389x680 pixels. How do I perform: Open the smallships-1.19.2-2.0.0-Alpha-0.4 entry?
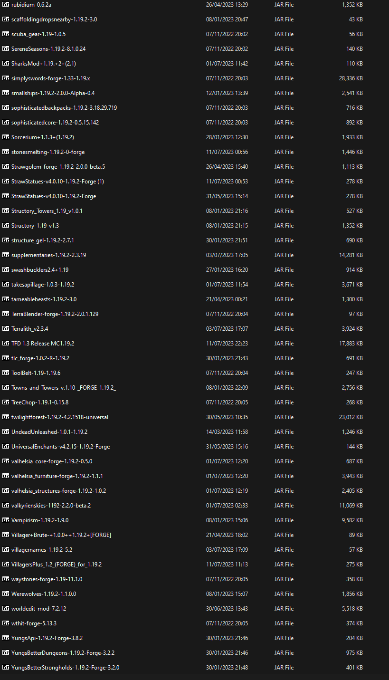click(52, 93)
